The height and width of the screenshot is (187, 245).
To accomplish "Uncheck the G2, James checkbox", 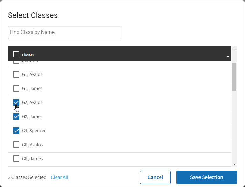I will [16, 117].
